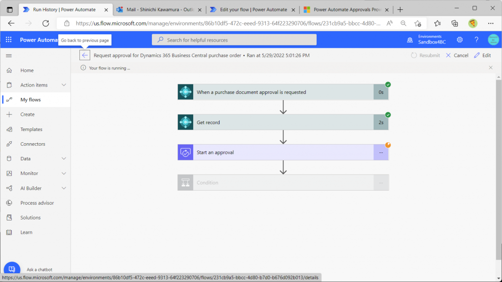Expand the 'When a purchase document approval is requested' step

283,92
